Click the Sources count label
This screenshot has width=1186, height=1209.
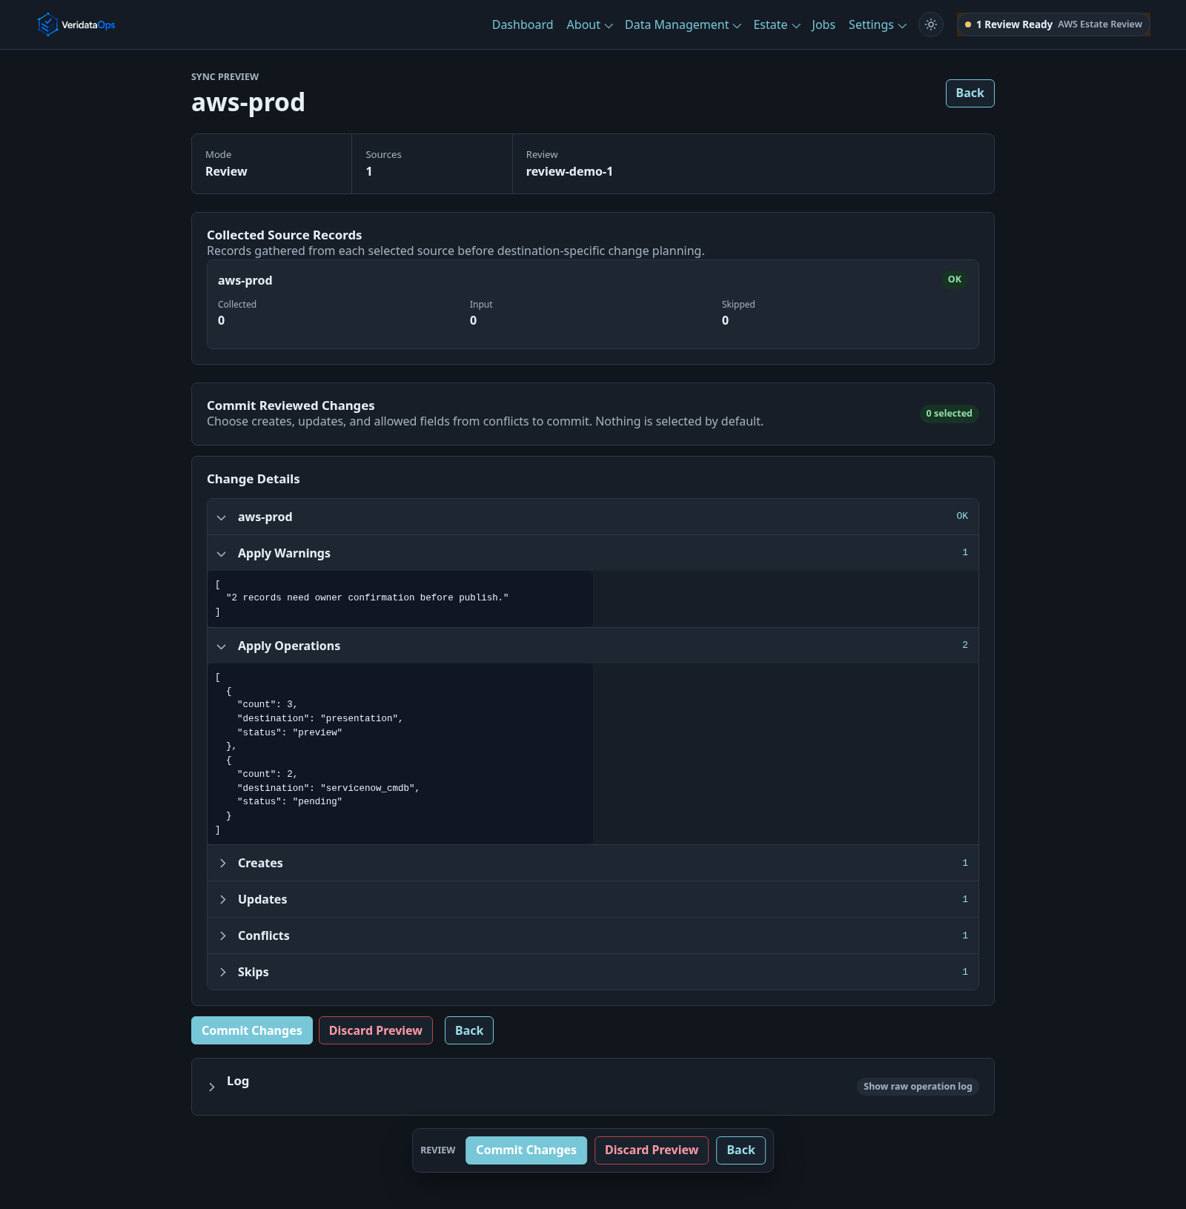point(383,155)
